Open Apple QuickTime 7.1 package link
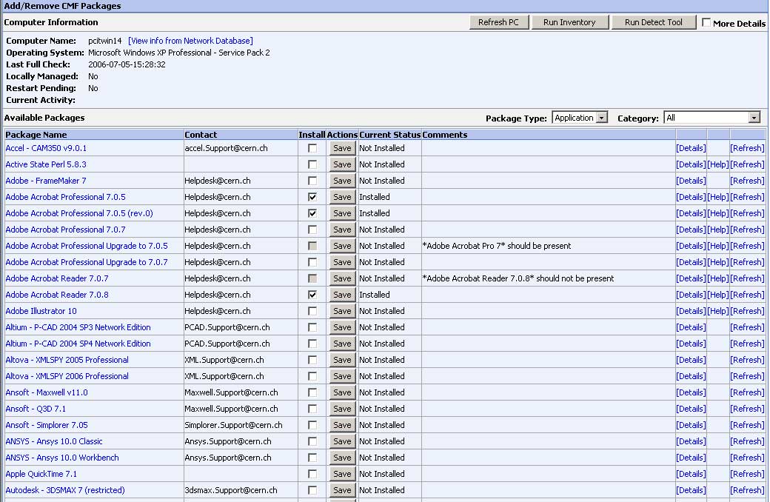Viewport: 770px width, 502px height. 41,474
